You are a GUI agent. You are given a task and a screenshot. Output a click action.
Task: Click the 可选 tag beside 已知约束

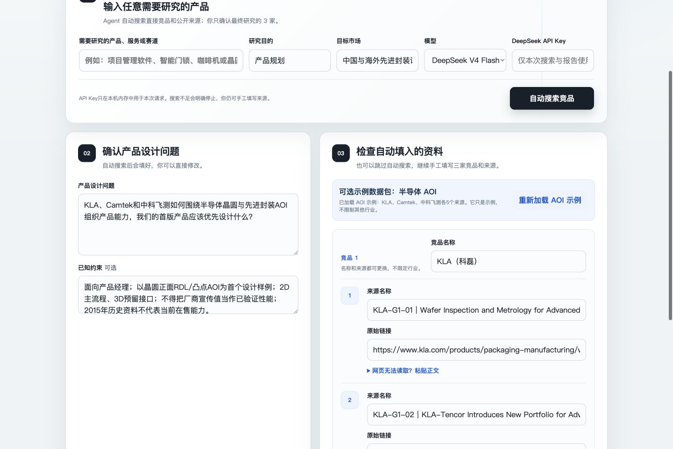coord(110,268)
